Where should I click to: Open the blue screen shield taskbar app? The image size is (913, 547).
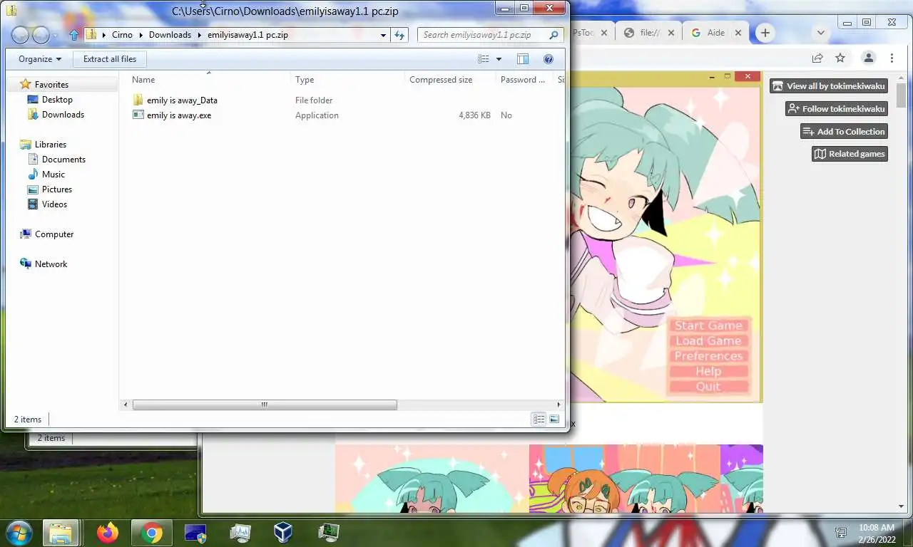coord(195,533)
